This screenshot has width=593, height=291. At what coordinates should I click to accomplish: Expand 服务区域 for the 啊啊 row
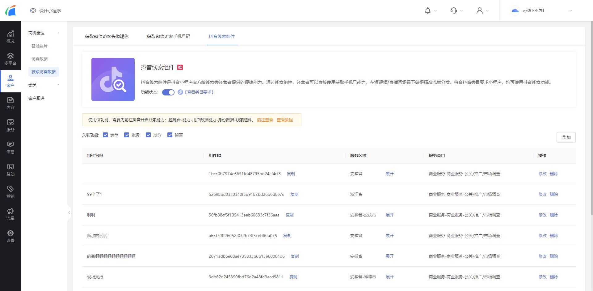[390, 215]
